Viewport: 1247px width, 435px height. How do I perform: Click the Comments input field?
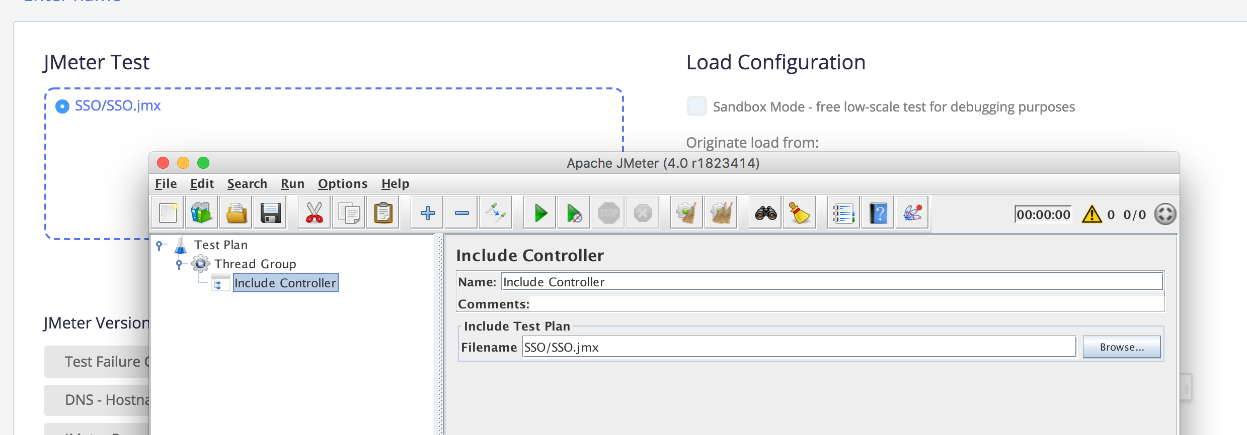point(847,304)
